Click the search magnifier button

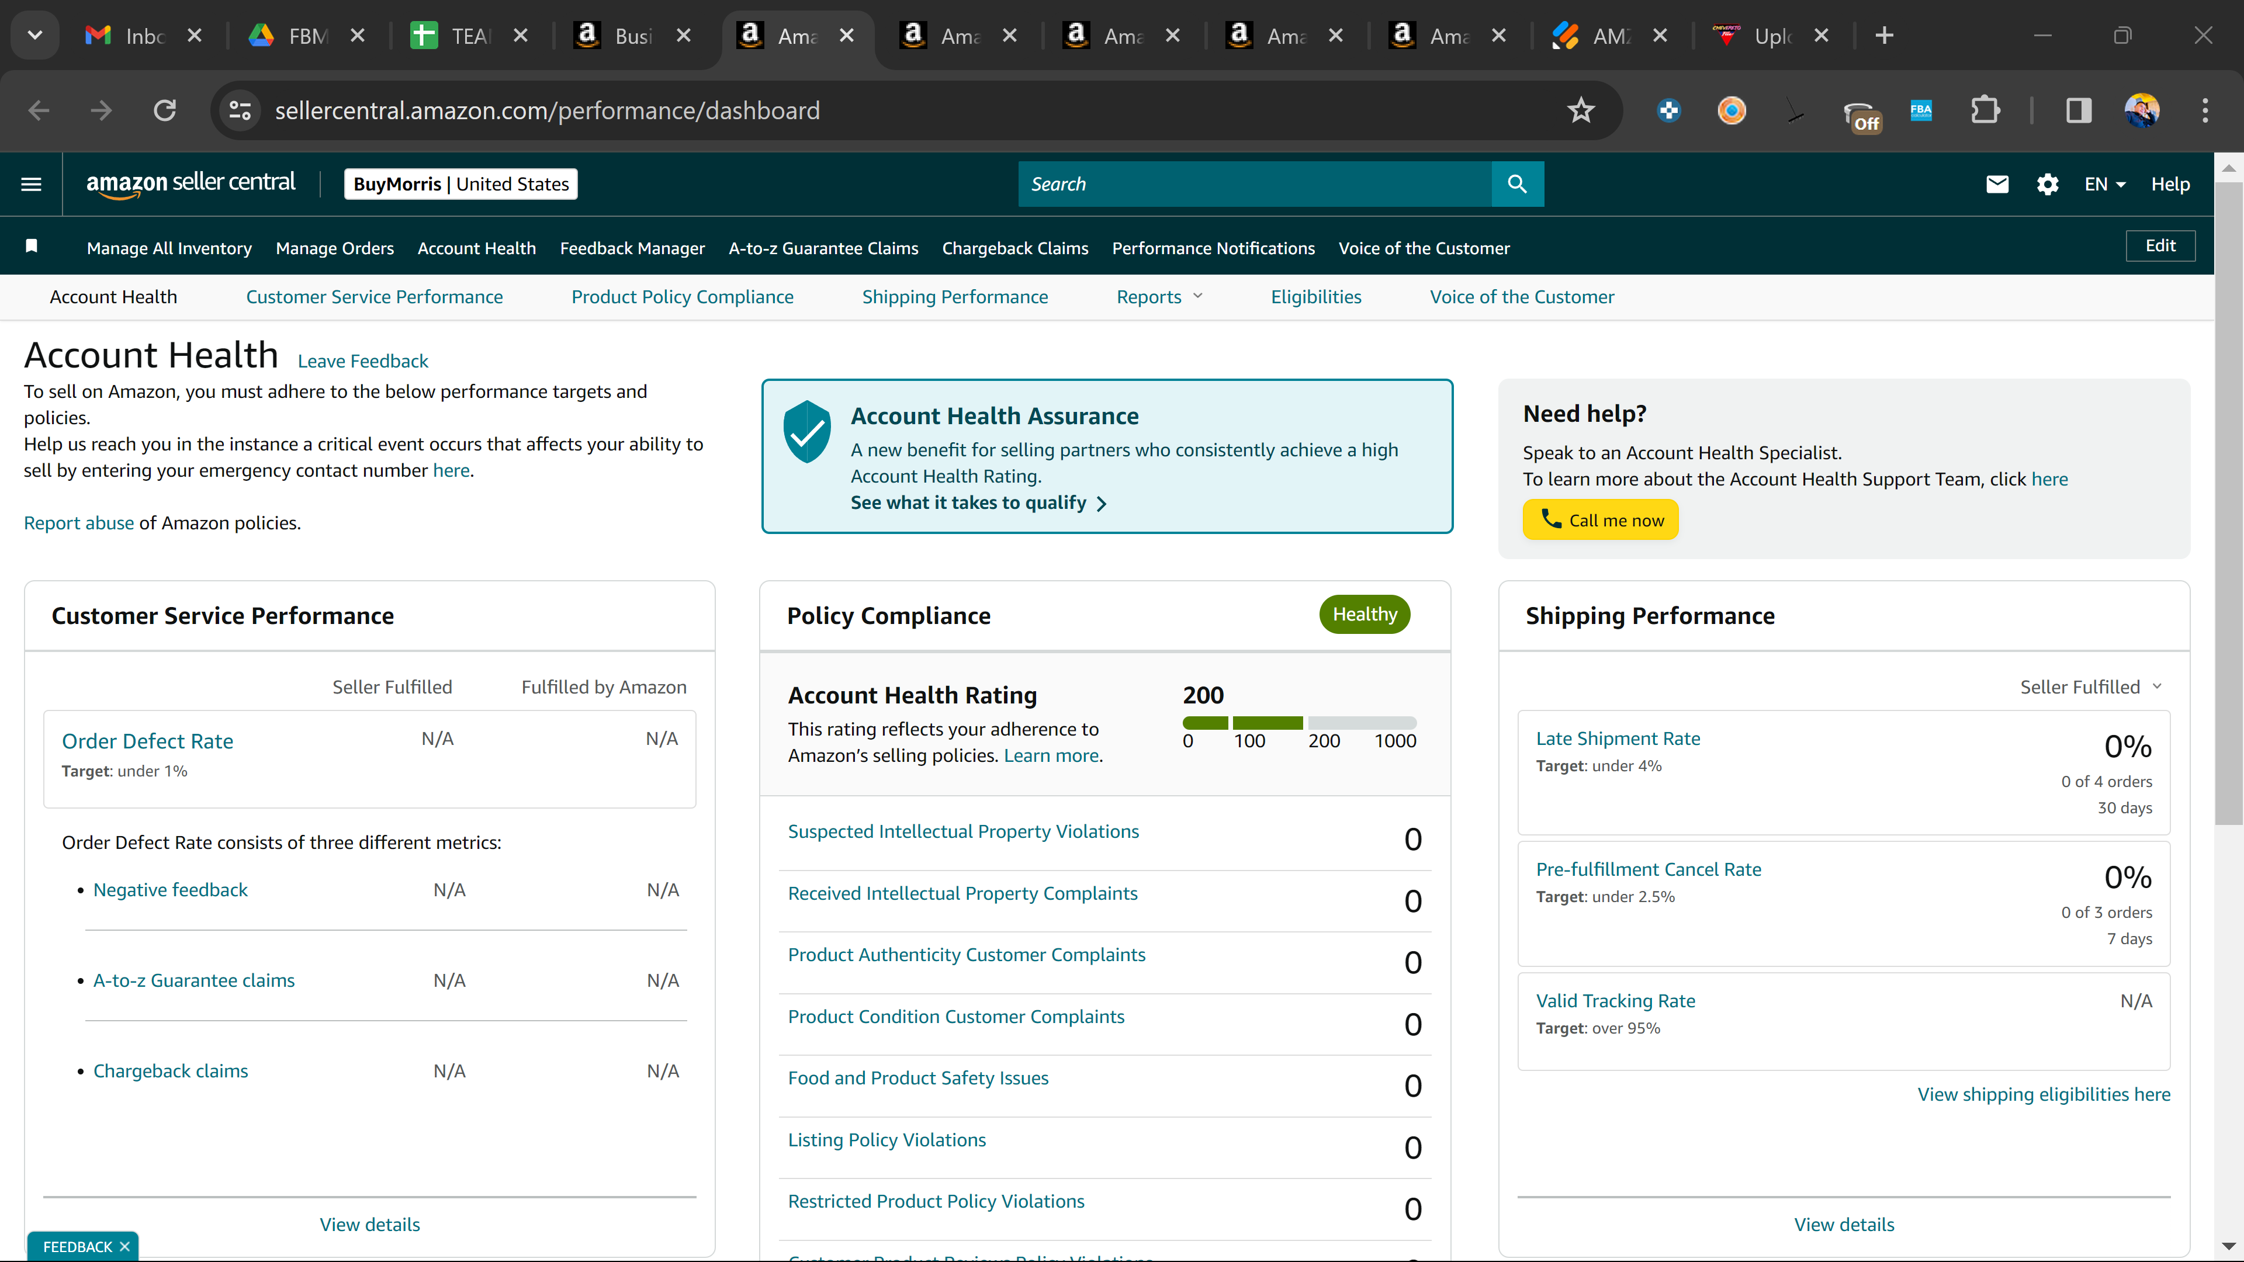(x=1516, y=184)
